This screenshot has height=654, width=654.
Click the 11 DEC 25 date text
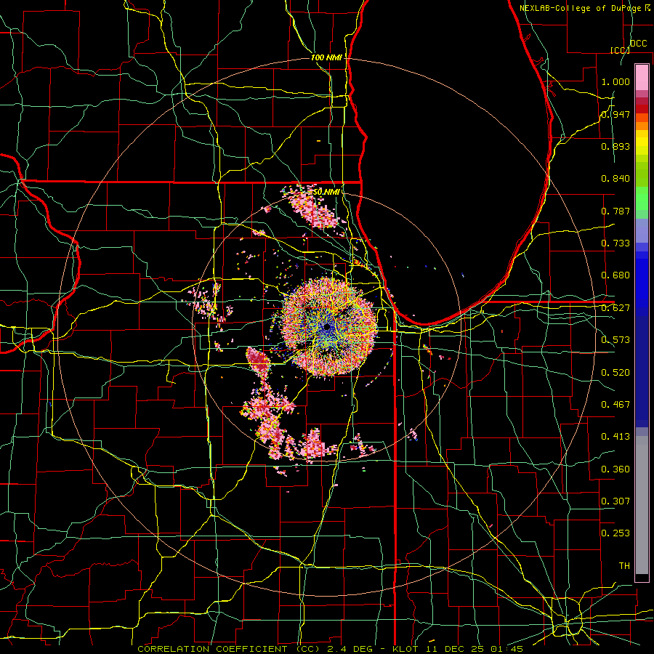coord(453,649)
